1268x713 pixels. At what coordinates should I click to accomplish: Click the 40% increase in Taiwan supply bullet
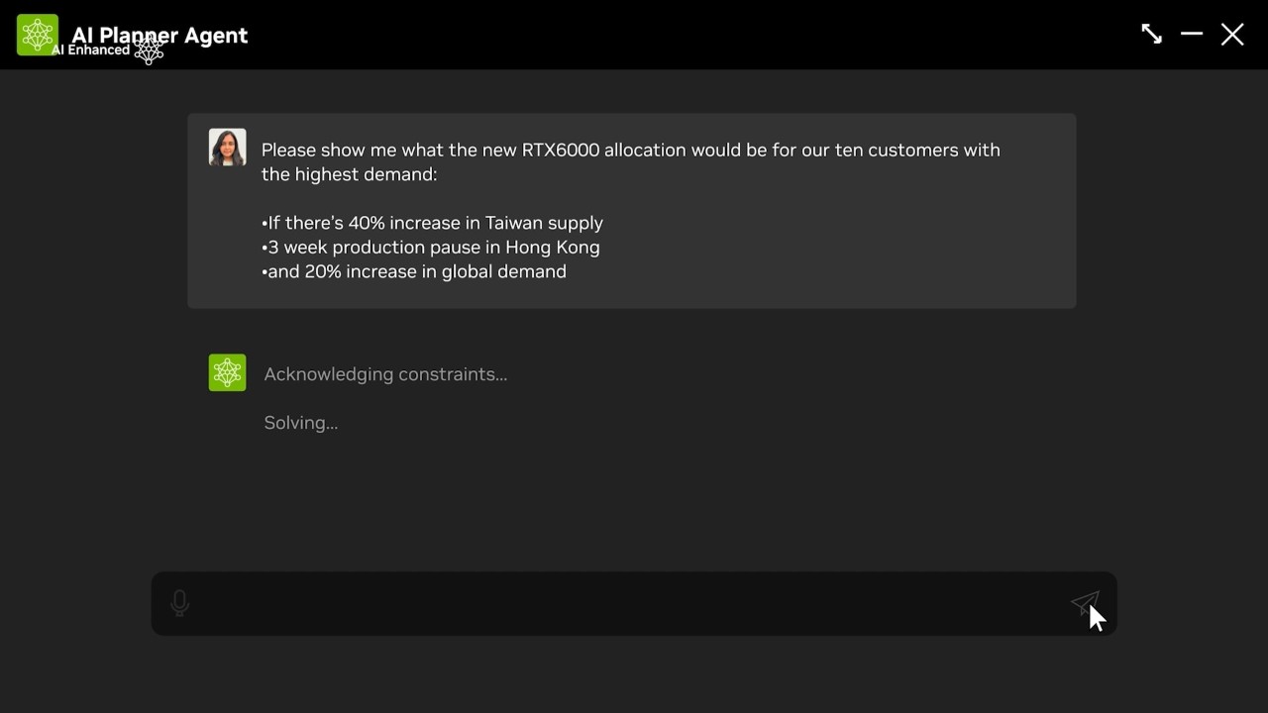coord(432,223)
